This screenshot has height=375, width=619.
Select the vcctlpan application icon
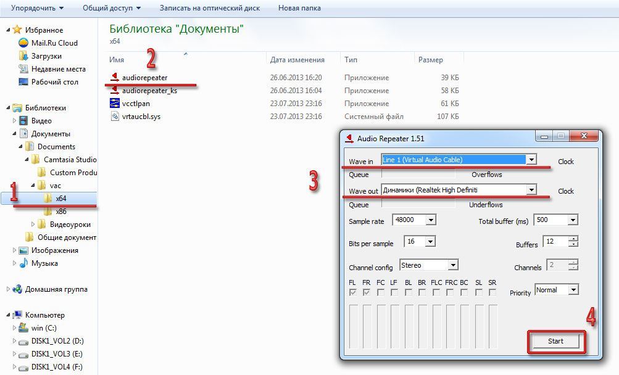[115, 103]
